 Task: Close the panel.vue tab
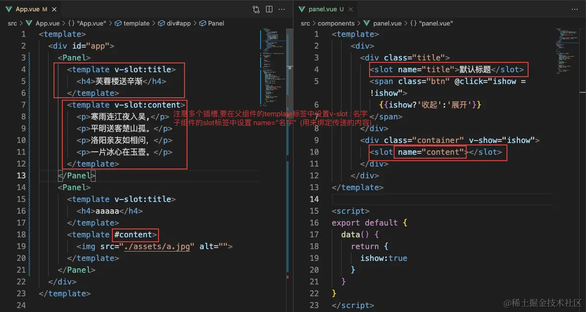click(350, 9)
